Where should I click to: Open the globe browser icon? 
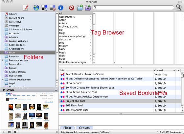pos(36,8)
